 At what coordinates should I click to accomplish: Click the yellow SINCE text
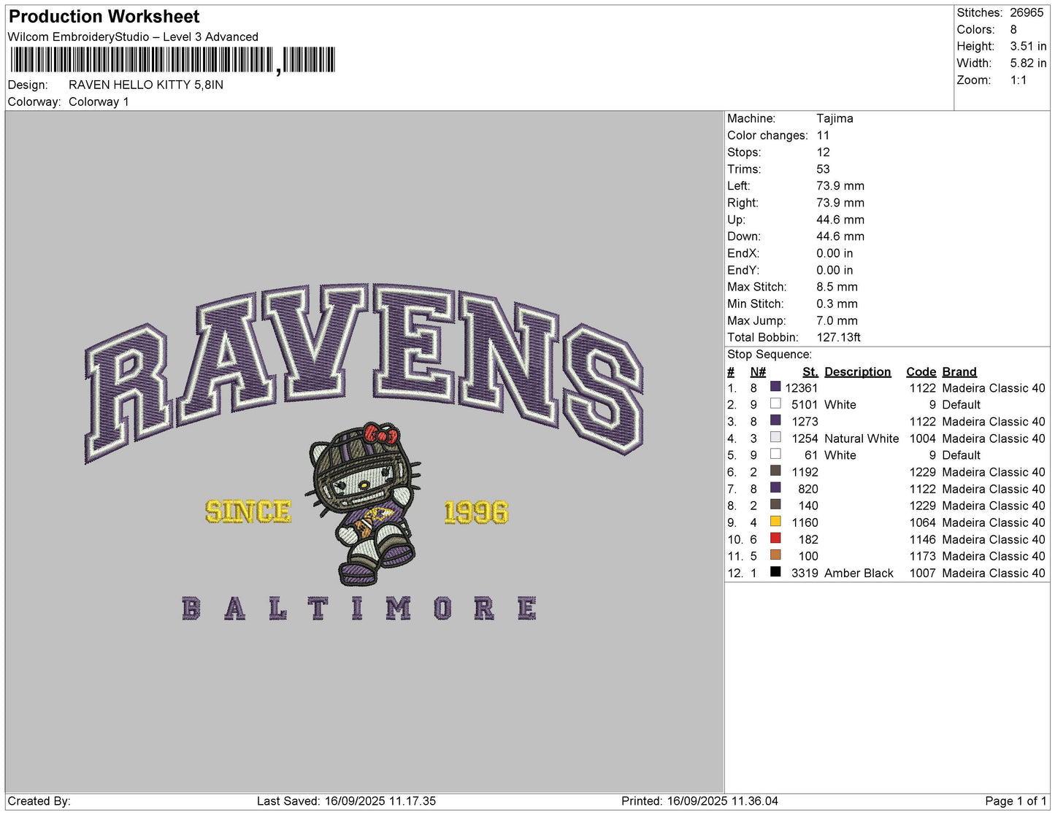(248, 511)
